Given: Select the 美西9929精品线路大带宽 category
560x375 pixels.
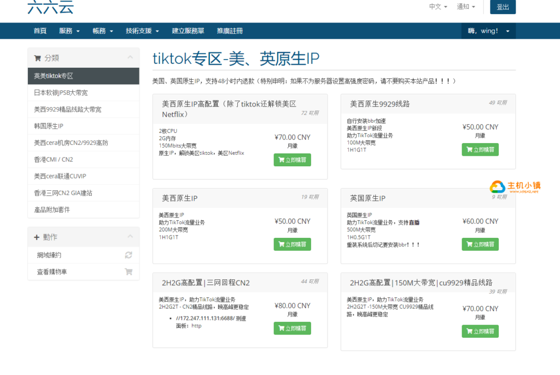Looking at the screenshot, I should (84, 110).
